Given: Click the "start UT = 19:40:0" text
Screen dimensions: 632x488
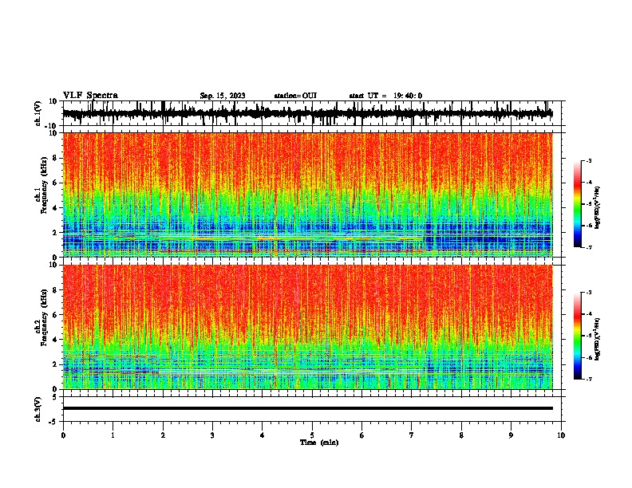Looking at the screenshot, I should click(385, 96).
